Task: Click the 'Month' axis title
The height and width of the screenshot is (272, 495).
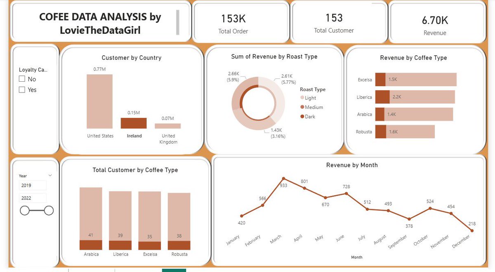Action: coord(356,257)
